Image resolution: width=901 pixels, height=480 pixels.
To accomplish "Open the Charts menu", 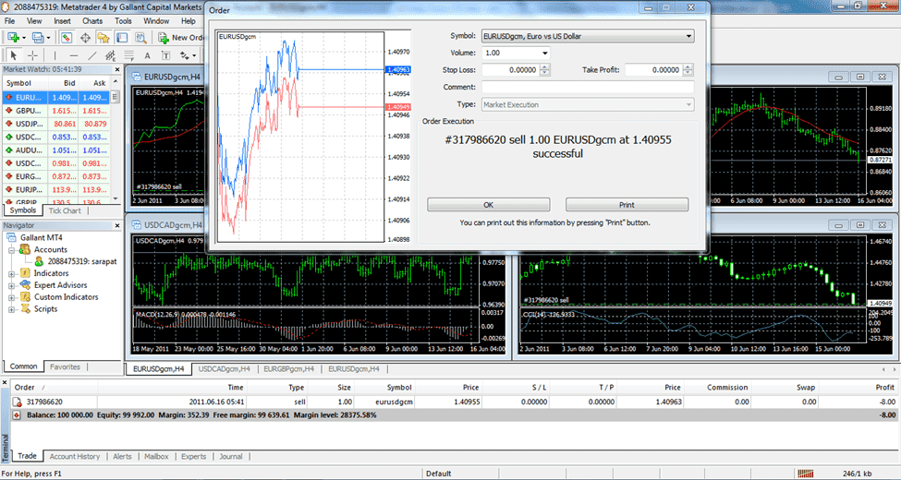I will coord(92,20).
